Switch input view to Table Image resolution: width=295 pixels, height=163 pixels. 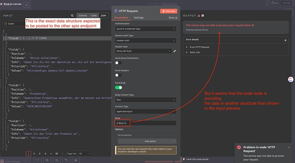94,16
